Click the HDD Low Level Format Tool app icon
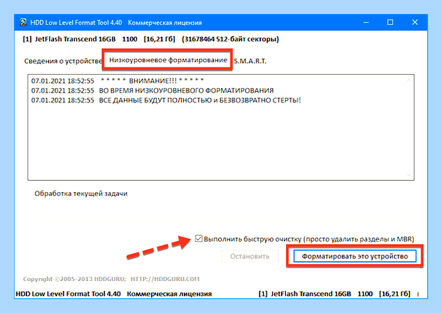 click(x=23, y=22)
